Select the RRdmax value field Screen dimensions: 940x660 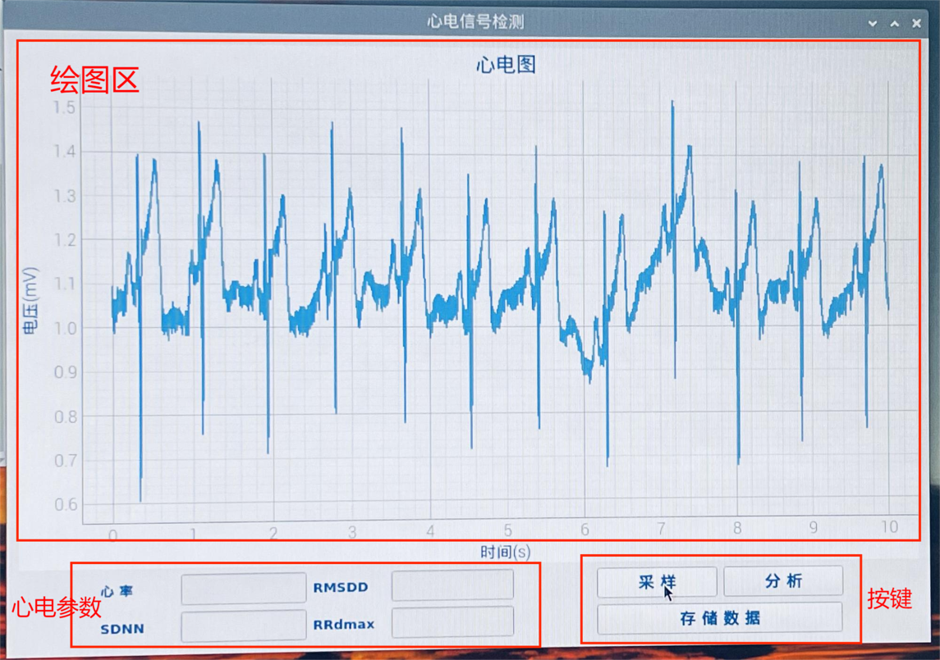[452, 622]
